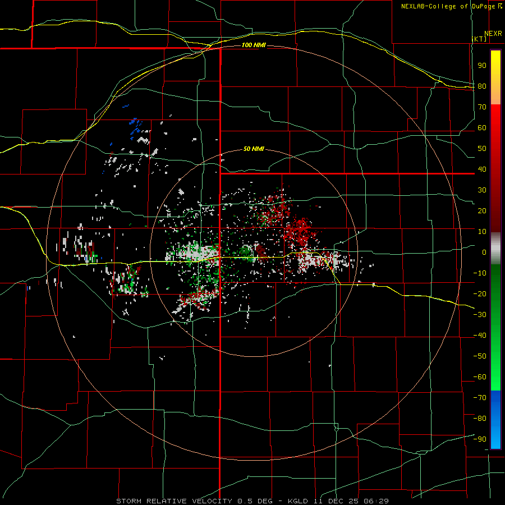Select the blue bottom segment of velocity scale

(x=495, y=420)
